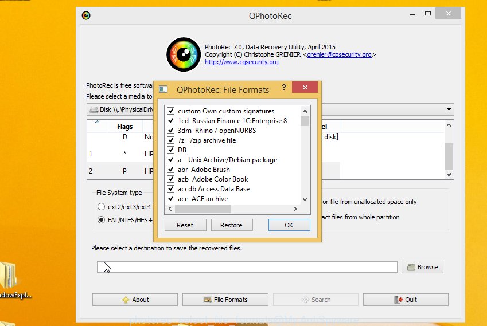Click format list scroll left arrow
Screen dimensions: 487x326
(170, 209)
